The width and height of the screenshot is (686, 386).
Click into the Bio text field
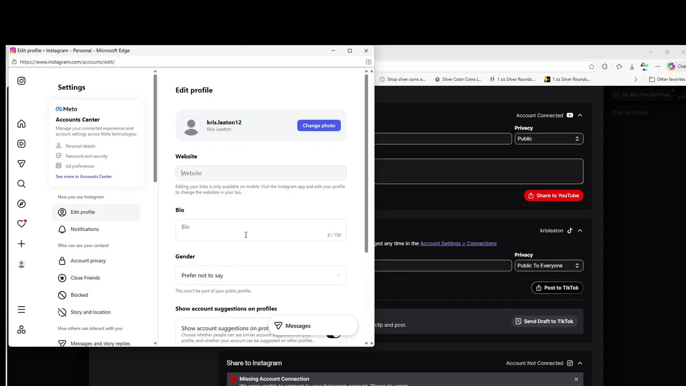tap(260, 230)
